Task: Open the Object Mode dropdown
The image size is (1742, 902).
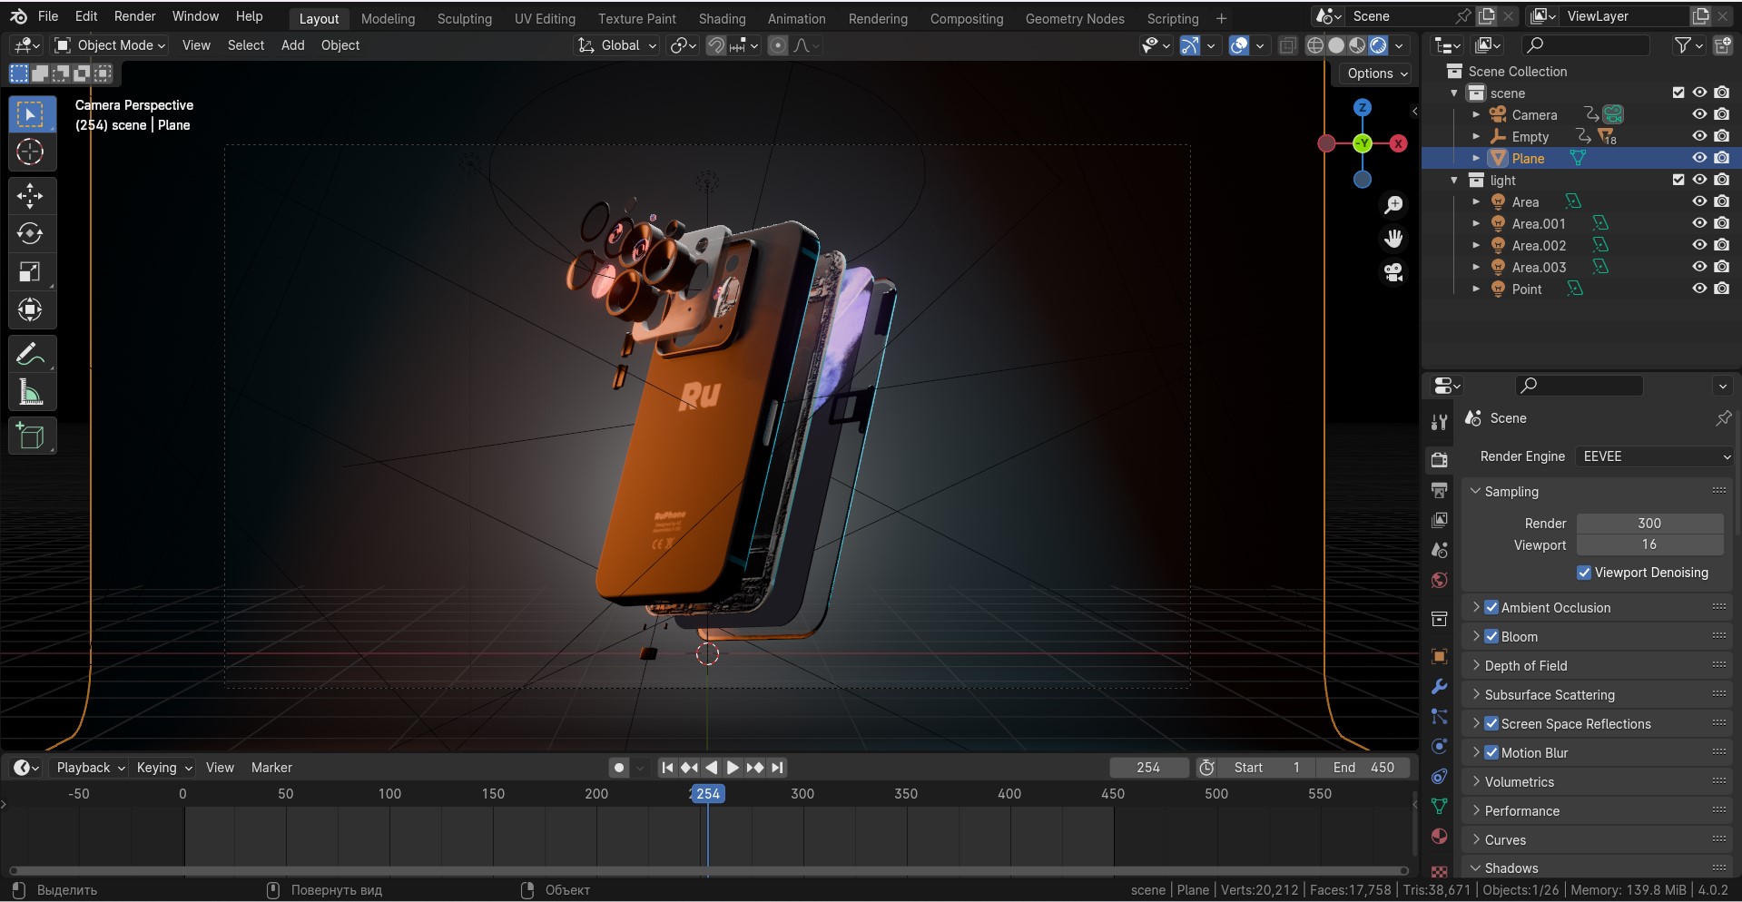Action: point(110,45)
